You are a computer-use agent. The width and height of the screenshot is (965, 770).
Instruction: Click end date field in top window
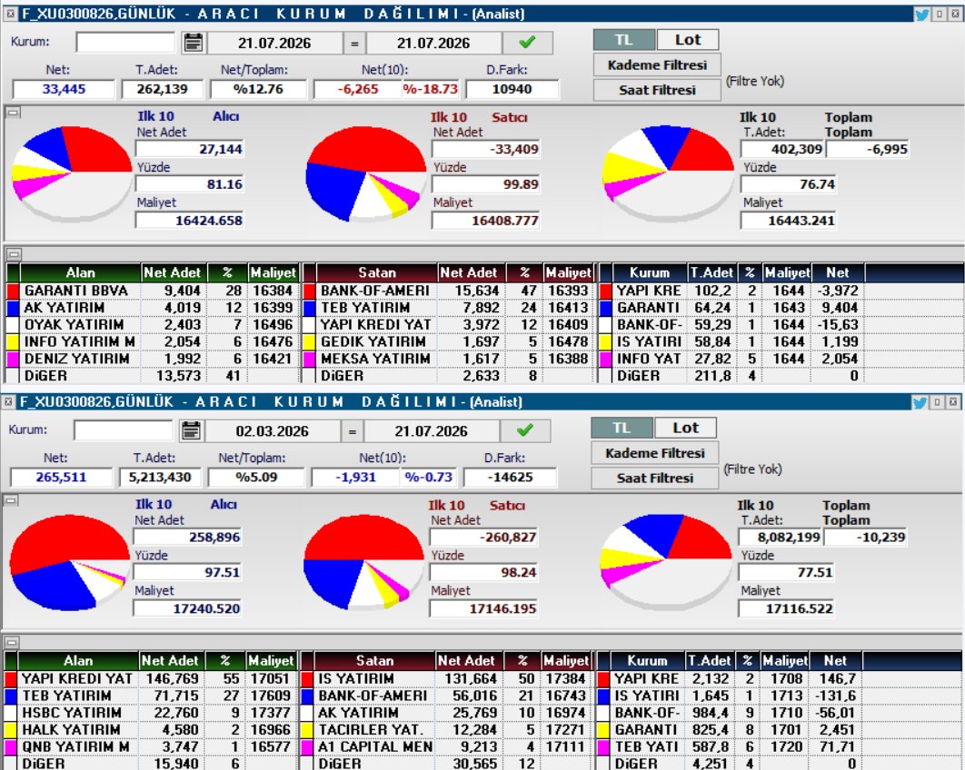pos(433,43)
